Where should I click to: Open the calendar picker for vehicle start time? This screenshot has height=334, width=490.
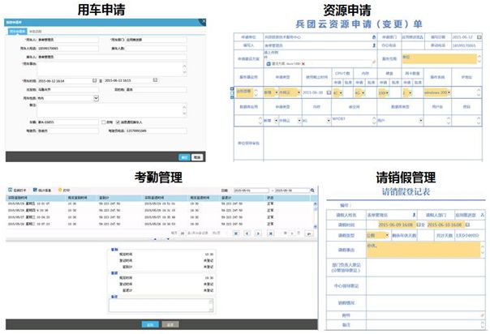pos(96,79)
